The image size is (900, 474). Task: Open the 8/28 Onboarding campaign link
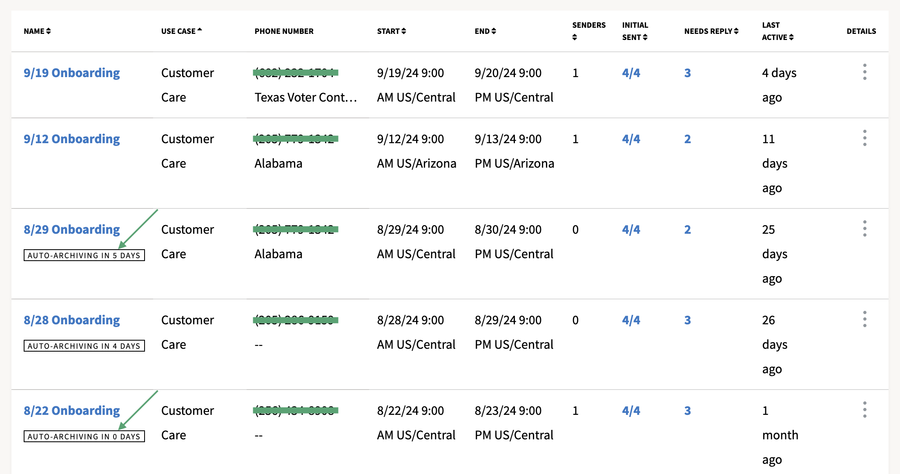click(x=71, y=320)
